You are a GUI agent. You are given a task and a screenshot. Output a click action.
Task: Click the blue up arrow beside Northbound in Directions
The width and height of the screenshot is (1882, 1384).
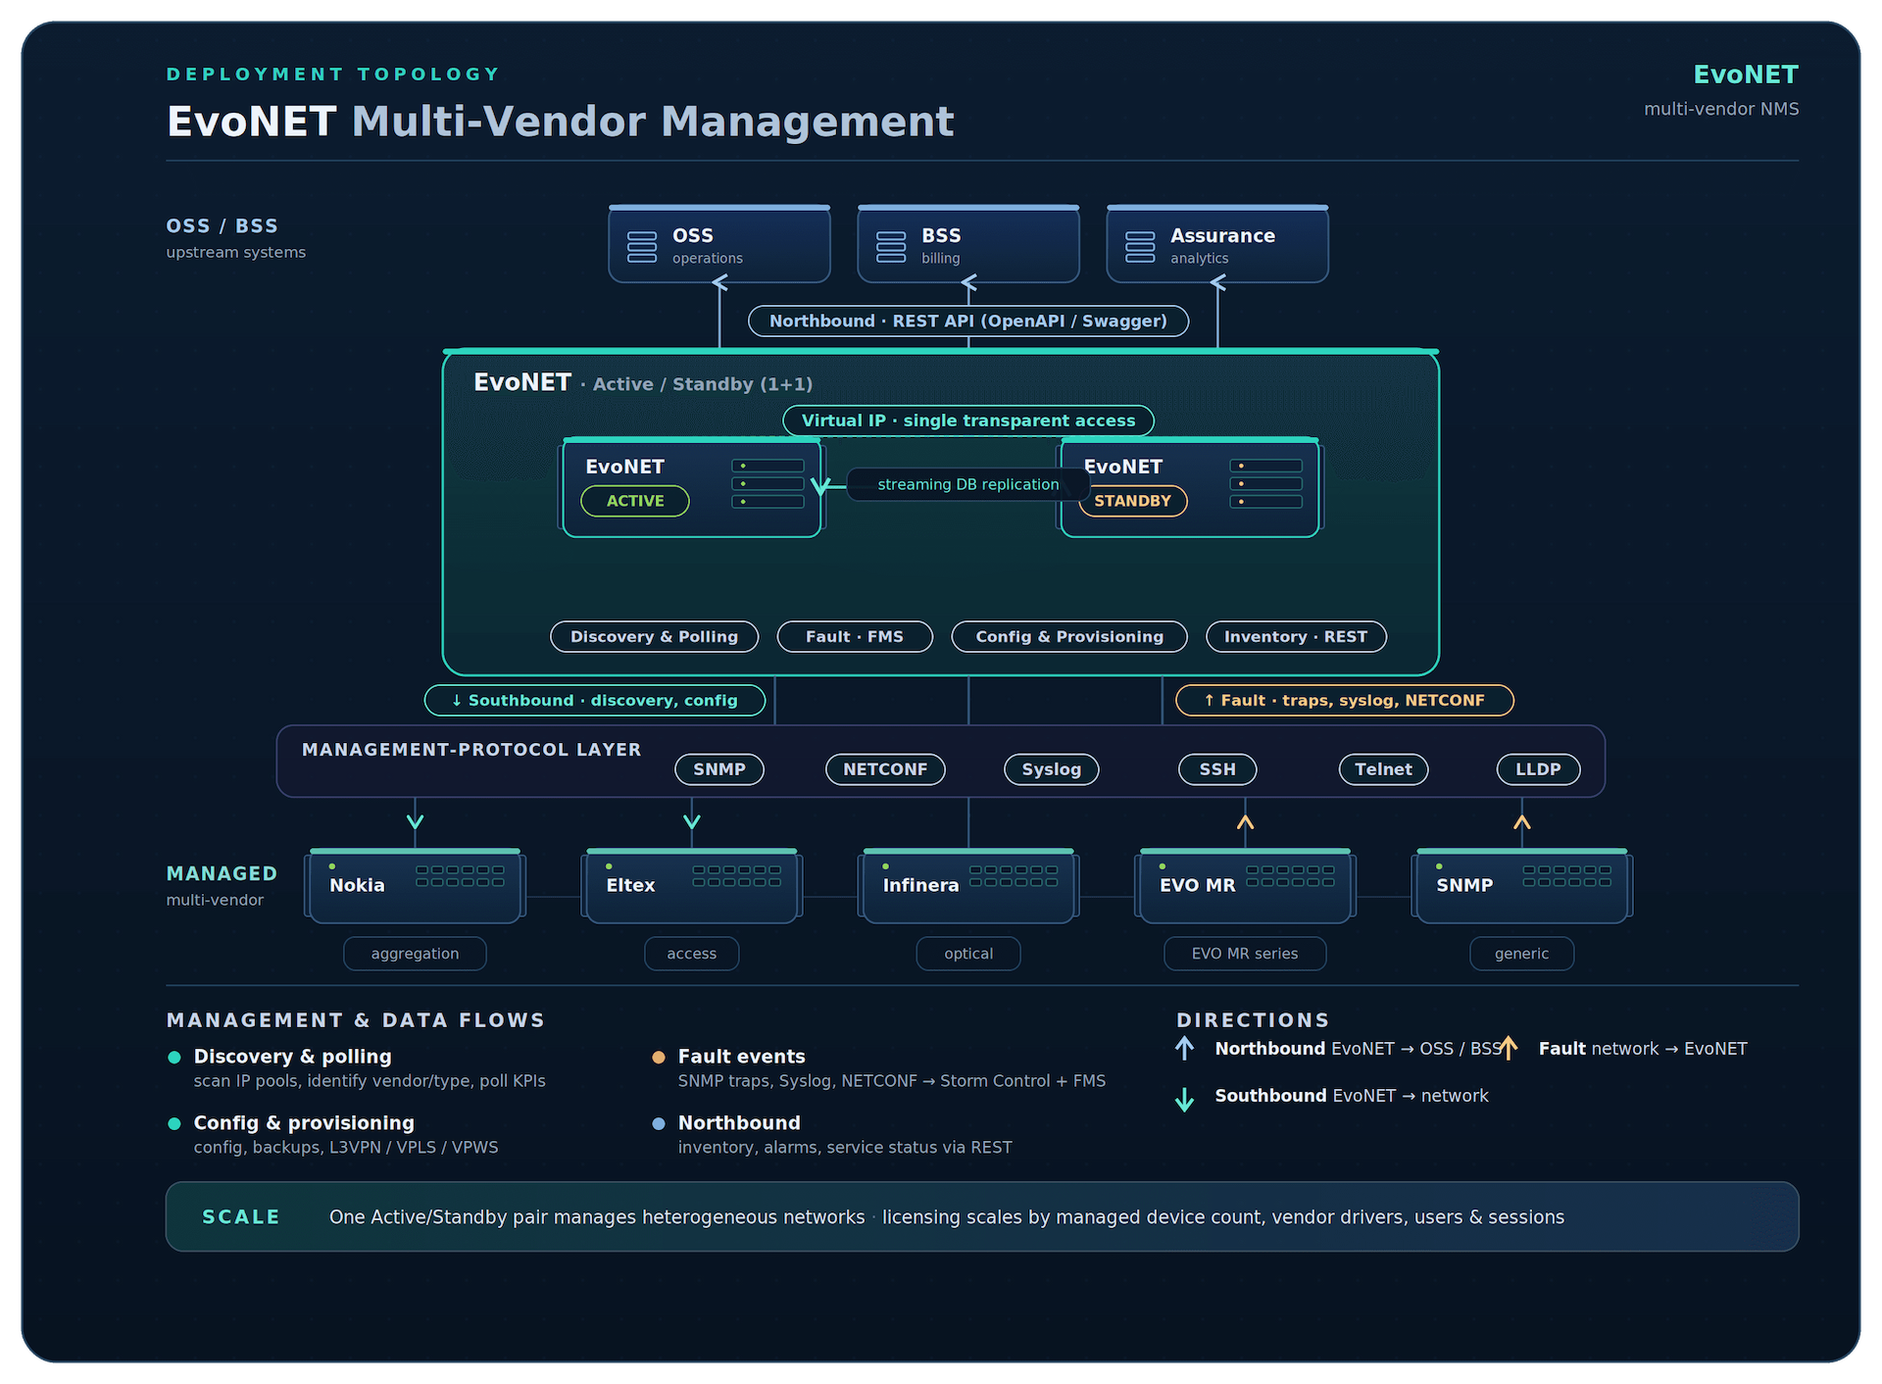coord(1185,1049)
